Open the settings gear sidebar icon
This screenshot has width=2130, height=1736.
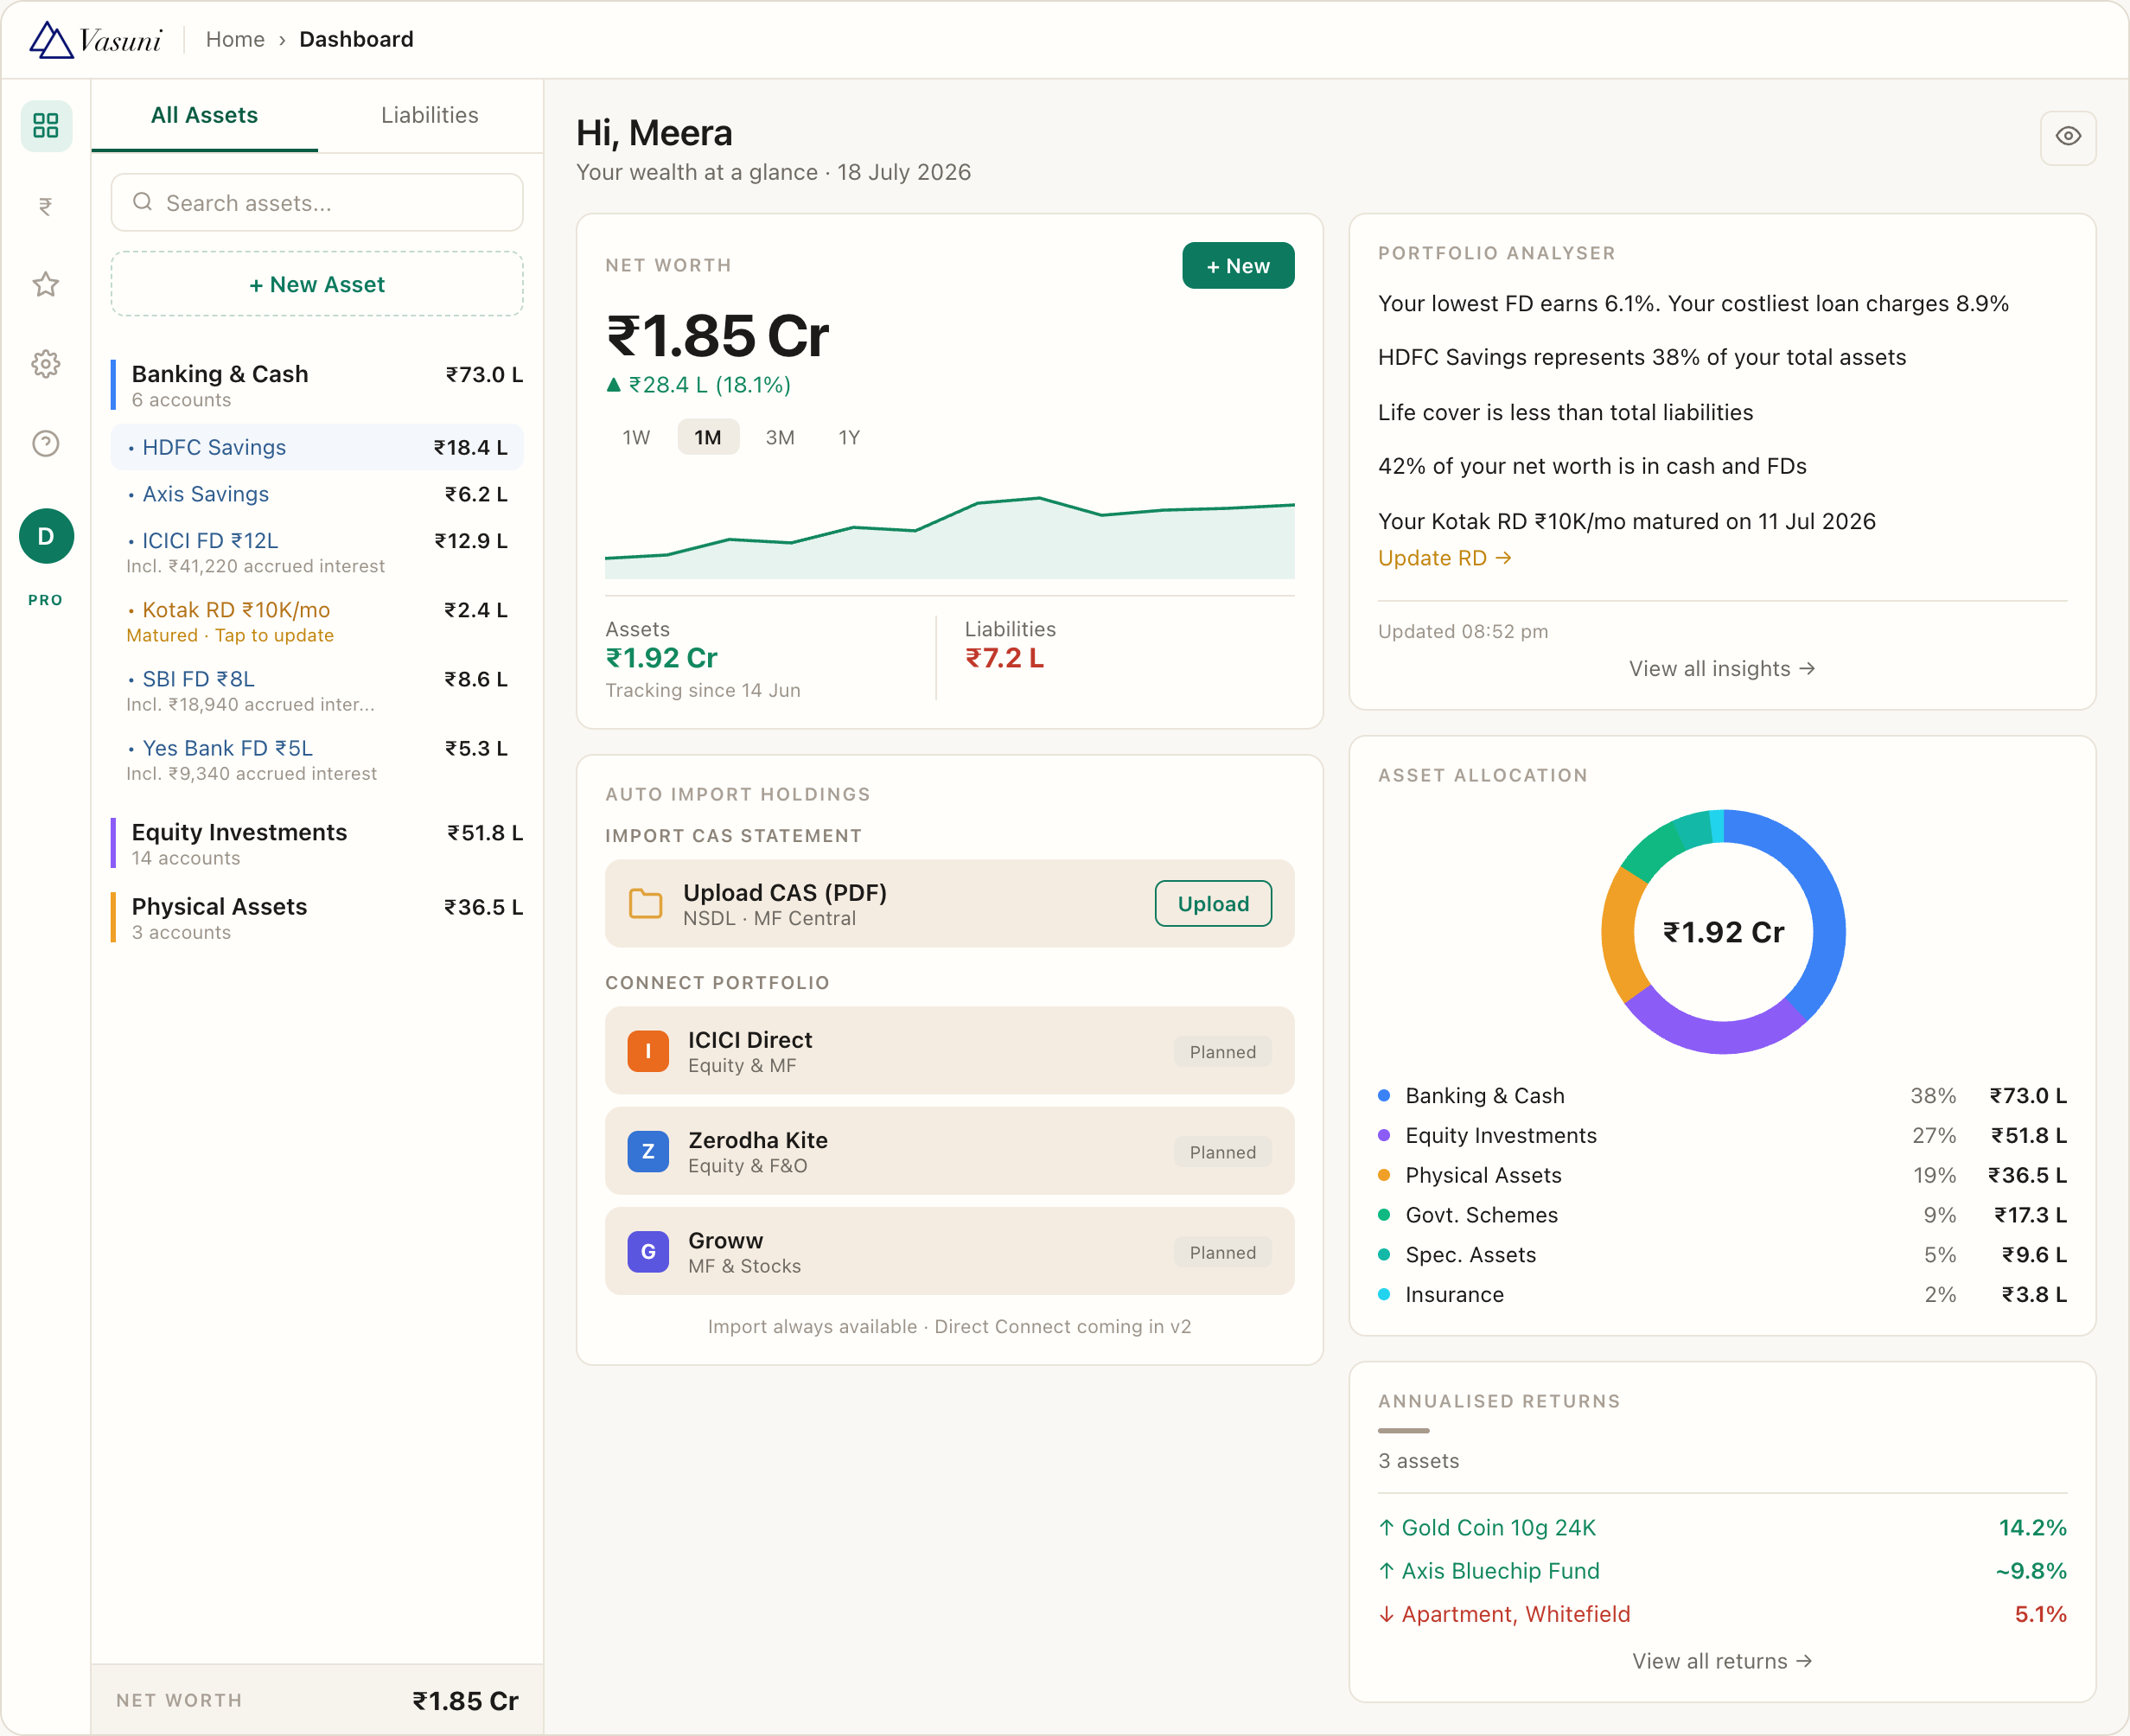pos(46,364)
